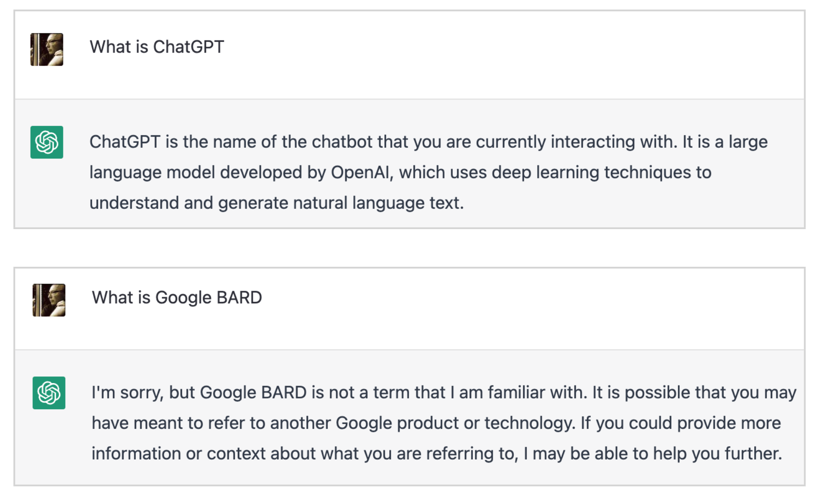Image resolution: width=819 pixels, height=495 pixels.
Task: Click the ChatGPT logo beside the first answer
Action: pos(47,142)
